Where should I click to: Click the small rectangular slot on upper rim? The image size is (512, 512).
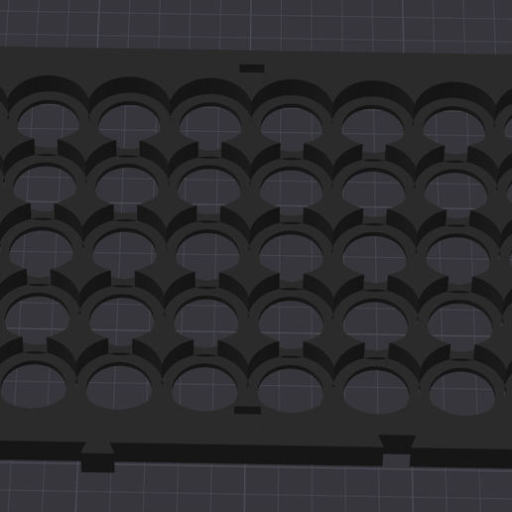pyautogui.click(x=252, y=68)
